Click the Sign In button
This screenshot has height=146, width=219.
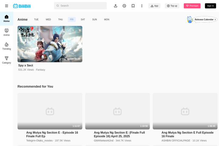pyautogui.click(x=210, y=6)
